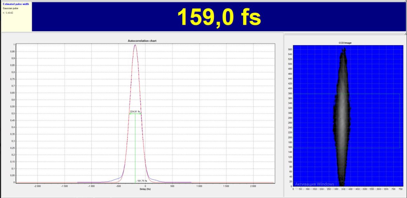Screen dimensions: 407x198
Task: Click the -191,75 fs center position label
Action: [x=141, y=181]
